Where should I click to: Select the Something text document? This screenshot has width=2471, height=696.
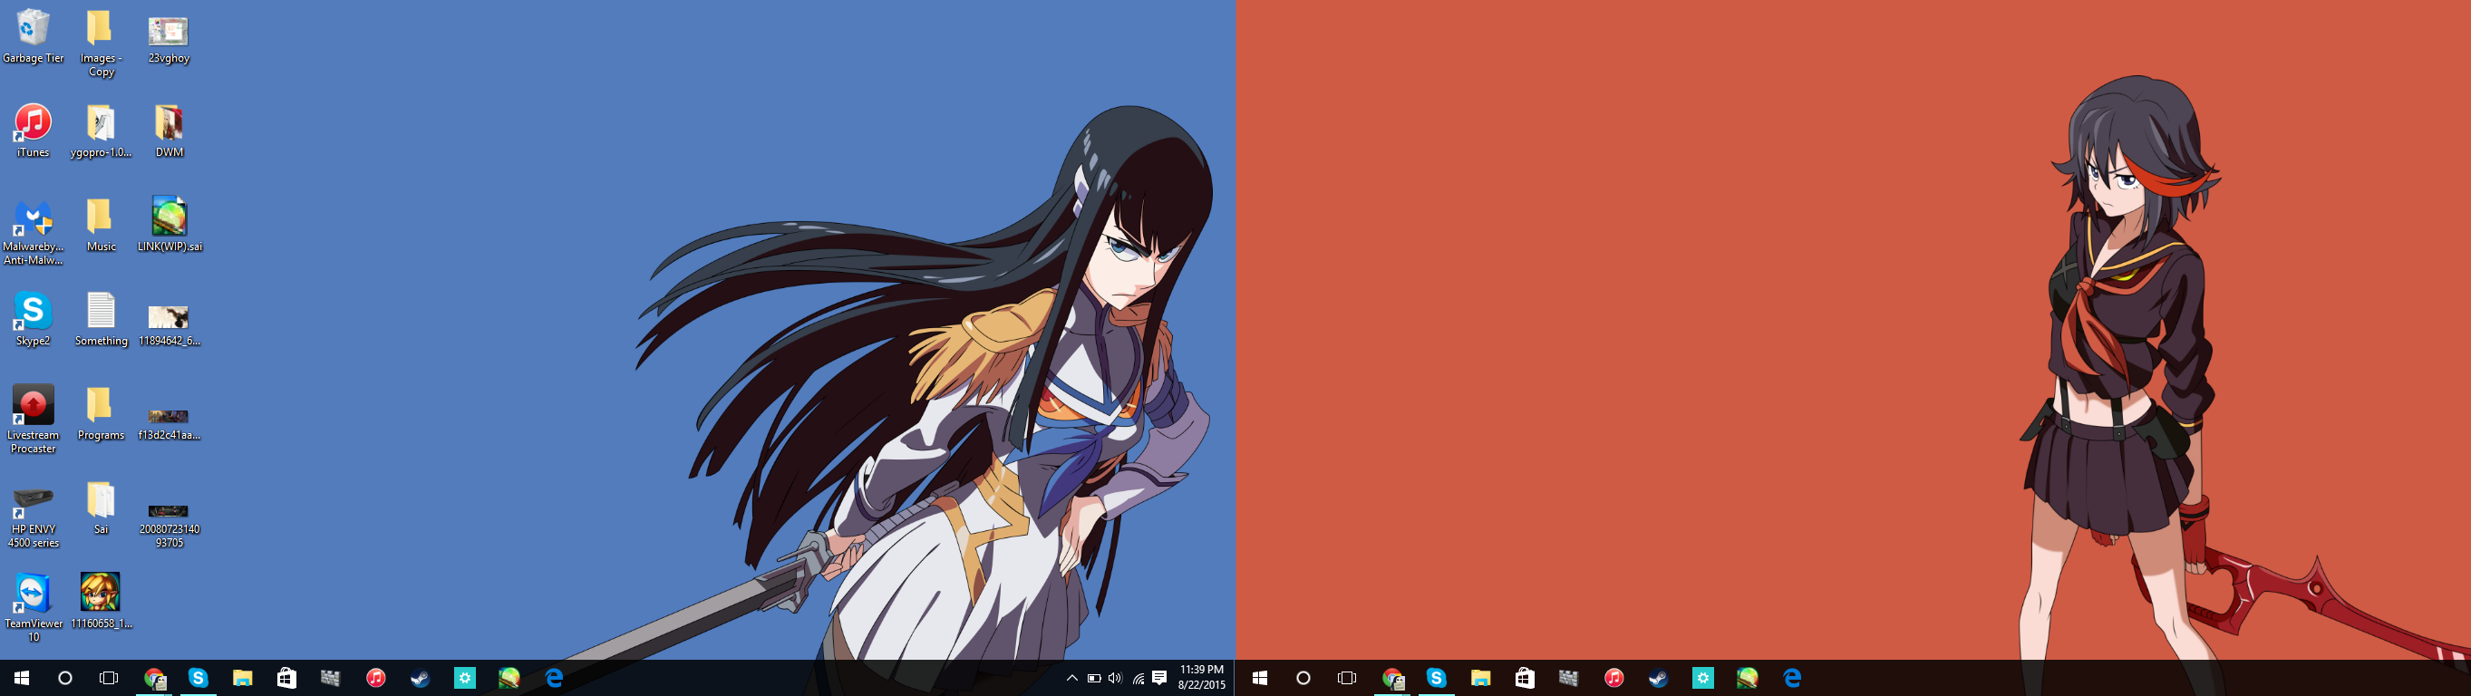(x=101, y=318)
